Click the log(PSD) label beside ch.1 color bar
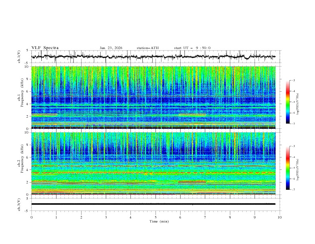 (x=297, y=104)
